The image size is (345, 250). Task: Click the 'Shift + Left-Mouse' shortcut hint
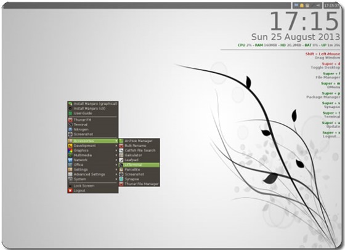323,55
